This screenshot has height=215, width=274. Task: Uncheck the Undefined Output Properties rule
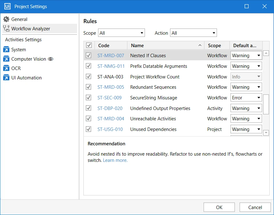tap(88, 108)
